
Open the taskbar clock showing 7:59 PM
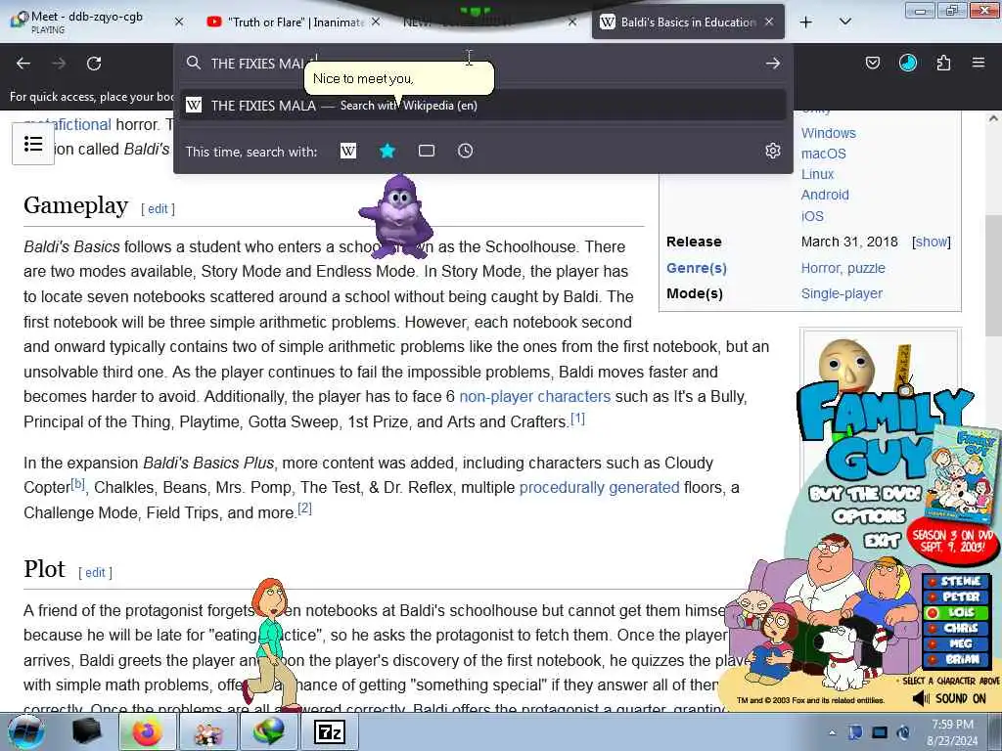(x=952, y=731)
